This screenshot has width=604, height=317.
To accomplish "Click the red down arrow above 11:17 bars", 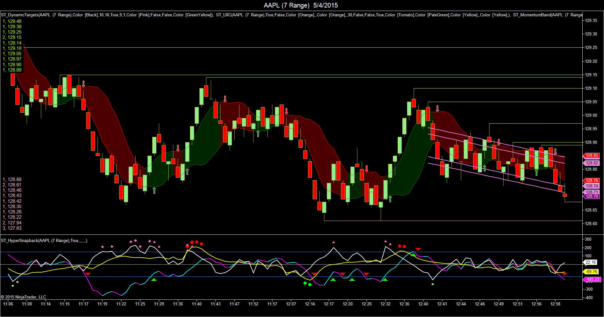I will 84,84.
